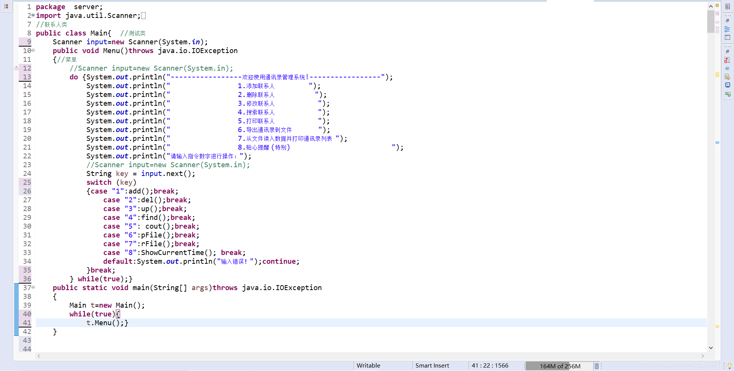Viewport: 734px width, 371px height.
Task: Click 'find()' call in case 4
Action: click(154, 218)
